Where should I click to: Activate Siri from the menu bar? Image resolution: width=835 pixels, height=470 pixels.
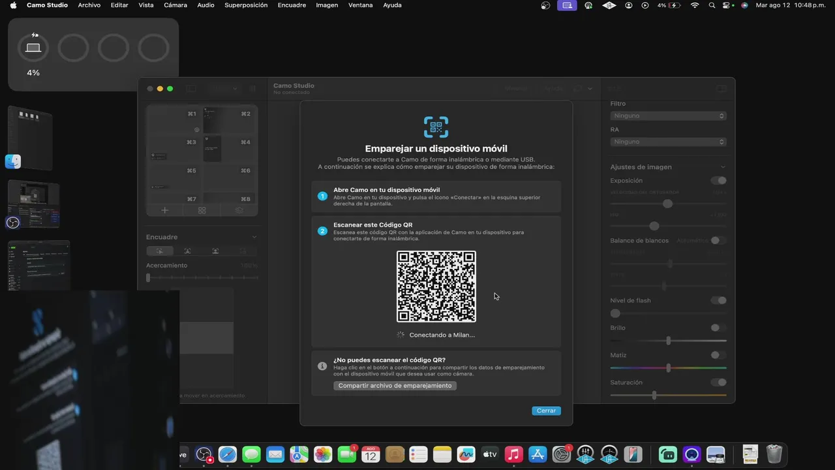(744, 5)
